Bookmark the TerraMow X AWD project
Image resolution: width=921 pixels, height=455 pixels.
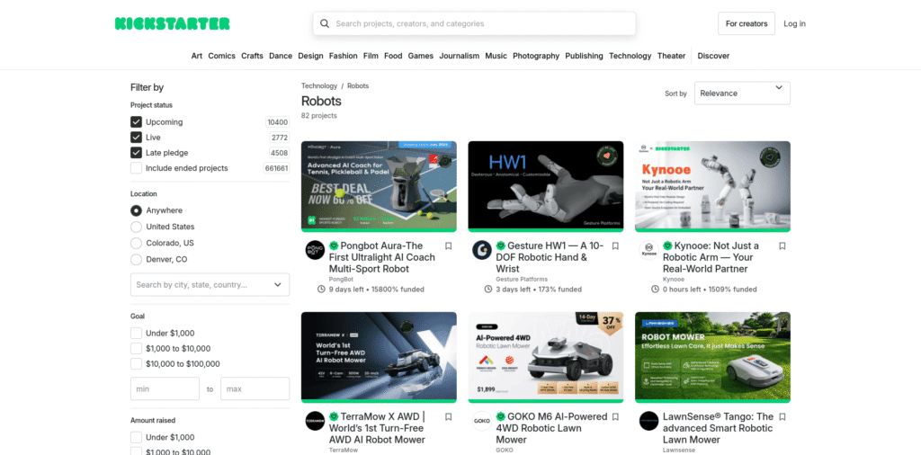point(448,417)
